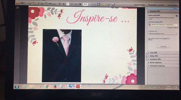Image resolution: width=181 pixels, height=100 pixels.
Task: Select the highlight text tool
Action: click(108, 5)
